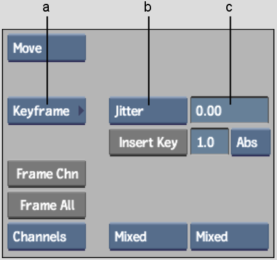Select the 1.0 value field

[x=210, y=142]
